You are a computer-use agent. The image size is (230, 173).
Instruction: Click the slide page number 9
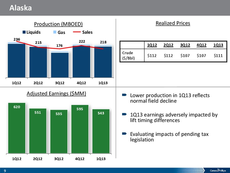[x=5, y=171]
